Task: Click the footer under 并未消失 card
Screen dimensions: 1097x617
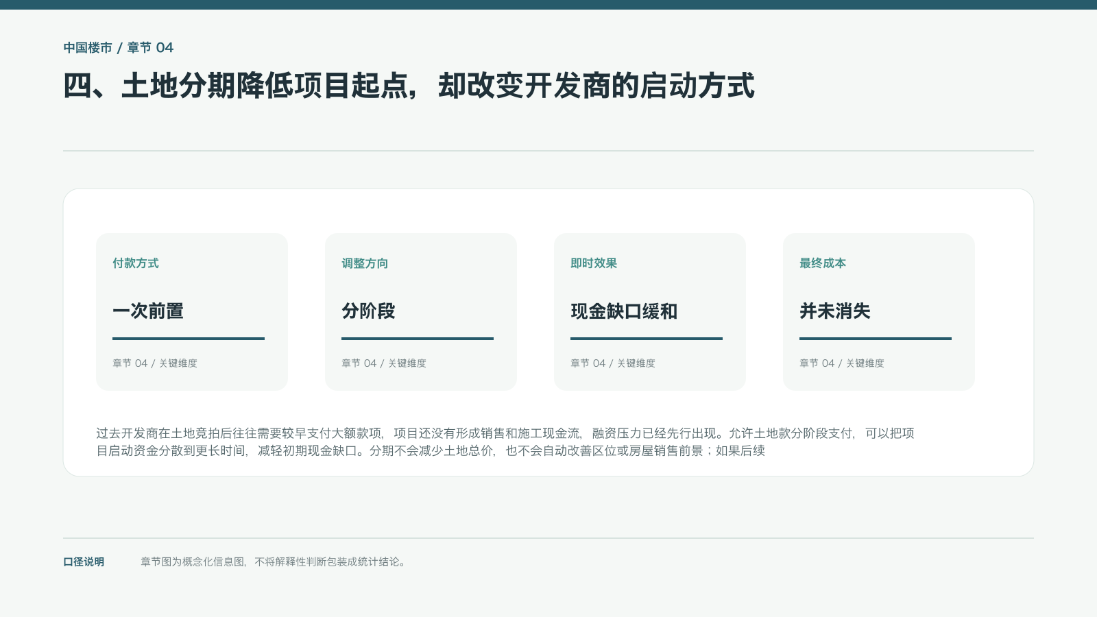Action: 842,363
